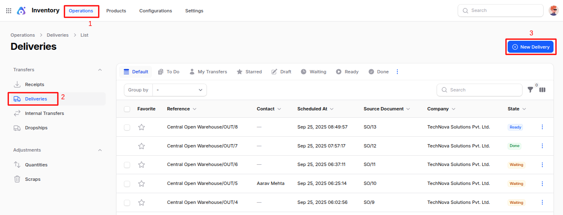Open the app launcher grid icon
The image size is (563, 215).
point(9,11)
